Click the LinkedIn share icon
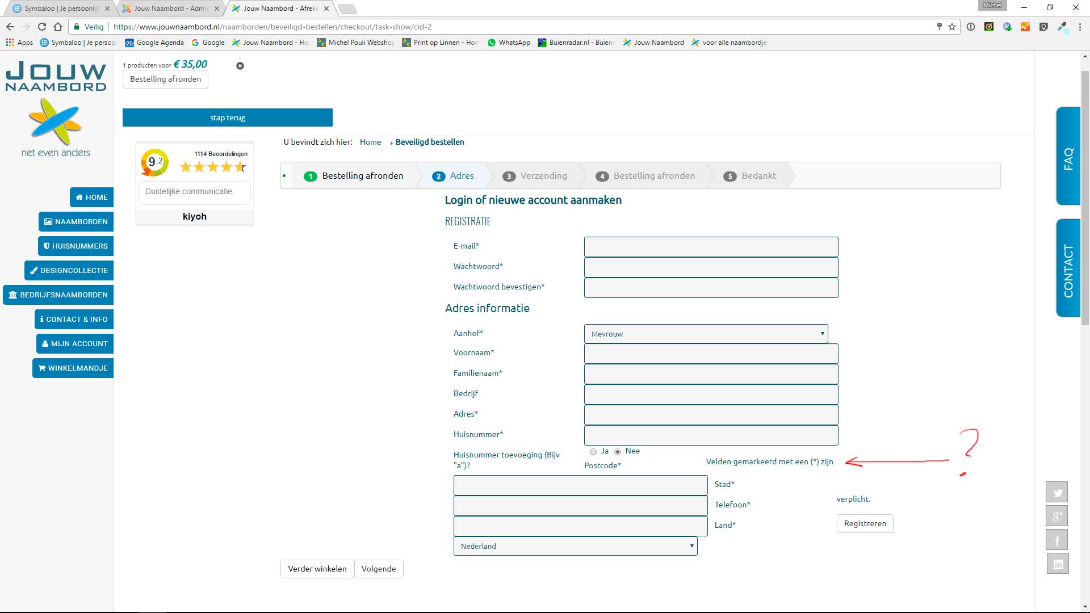 [x=1057, y=564]
